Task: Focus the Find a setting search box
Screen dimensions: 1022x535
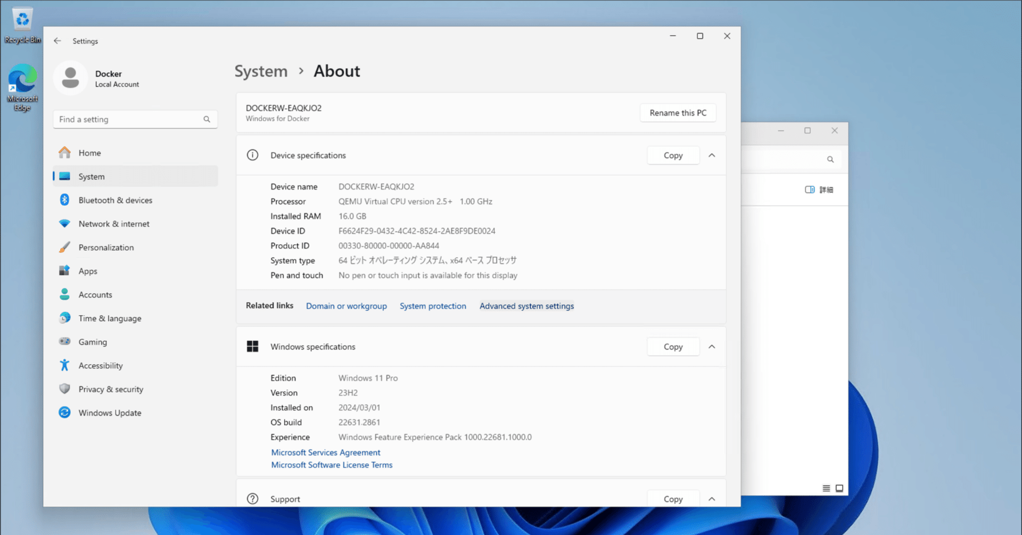Action: [x=135, y=119]
